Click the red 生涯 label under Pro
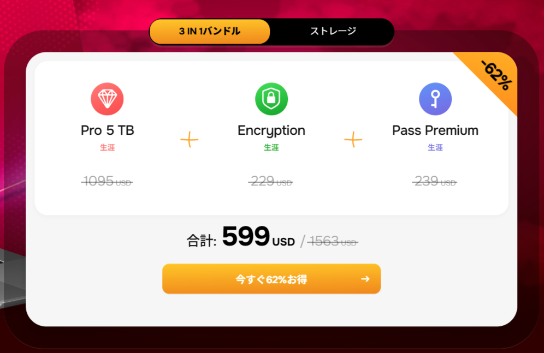The width and height of the screenshot is (544, 353). [107, 147]
